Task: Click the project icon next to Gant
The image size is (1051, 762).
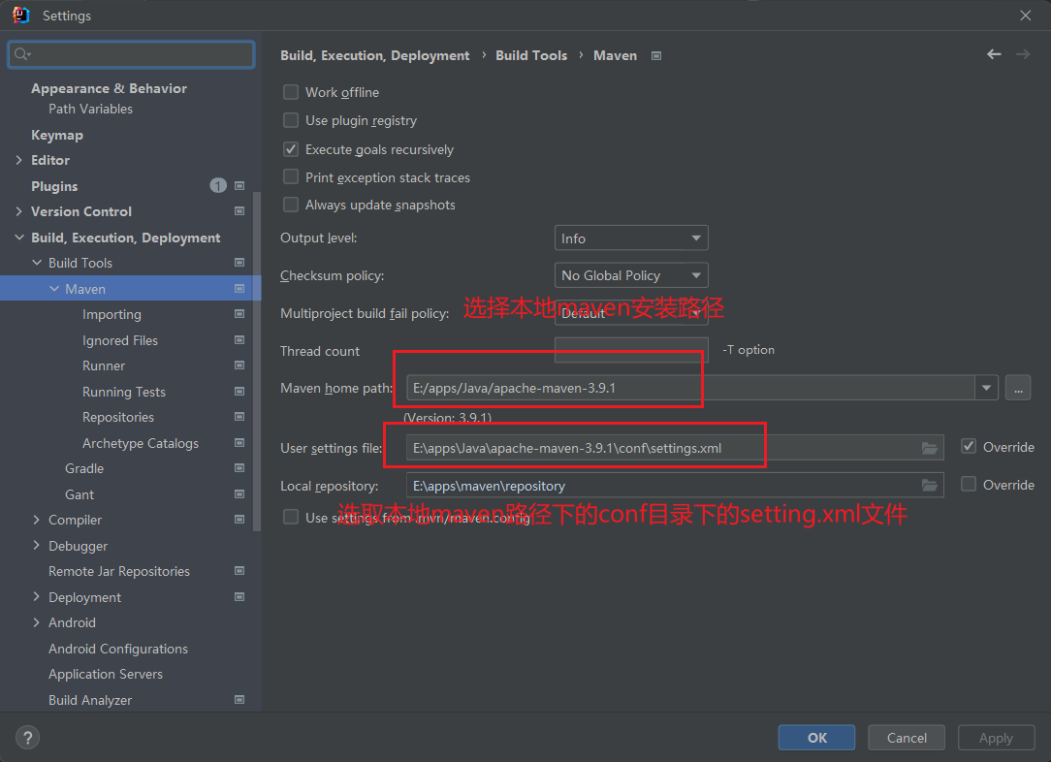Action: pyautogui.click(x=239, y=493)
